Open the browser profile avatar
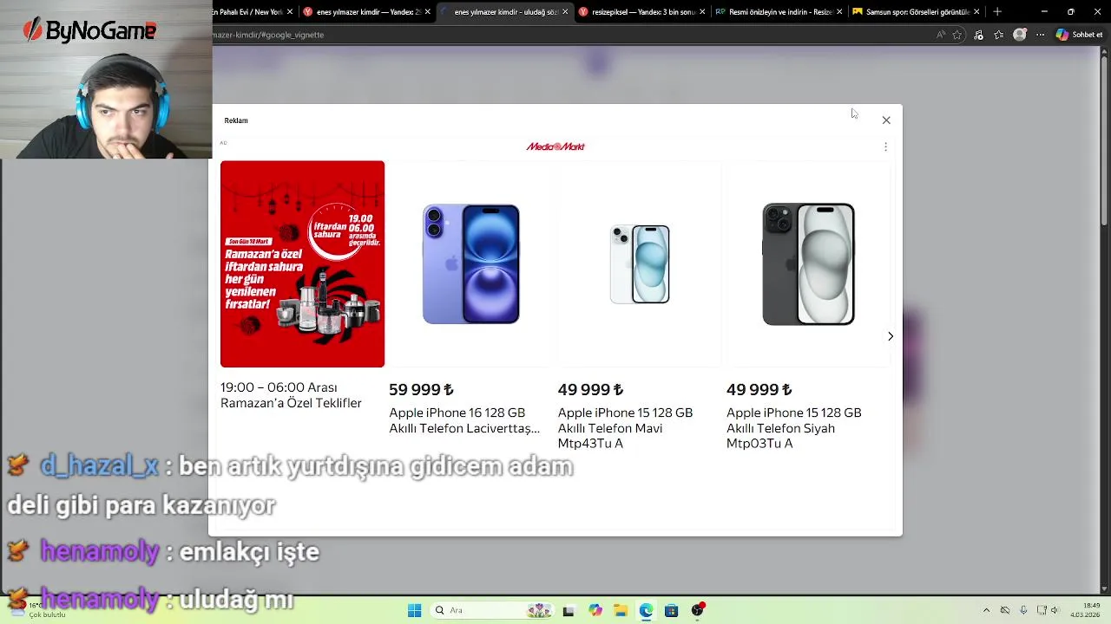Image resolution: width=1111 pixels, height=624 pixels. [x=1020, y=35]
